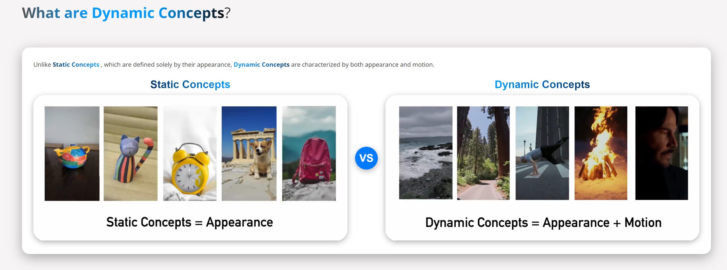Open the yellow alarm clock image
Image resolution: width=727 pixels, height=270 pixels.
190,153
